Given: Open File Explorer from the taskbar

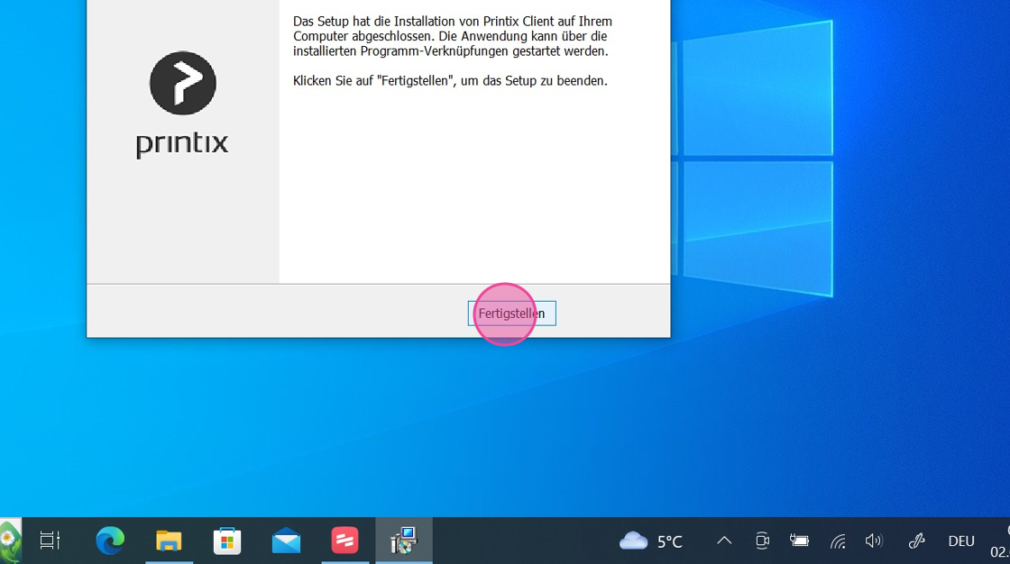Looking at the screenshot, I should point(169,541).
